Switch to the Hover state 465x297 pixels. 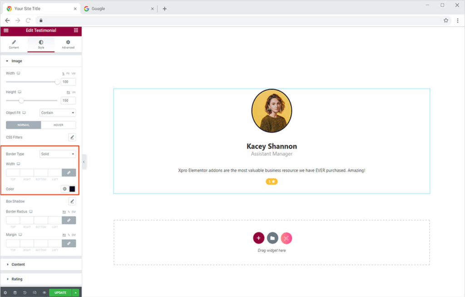click(x=59, y=125)
